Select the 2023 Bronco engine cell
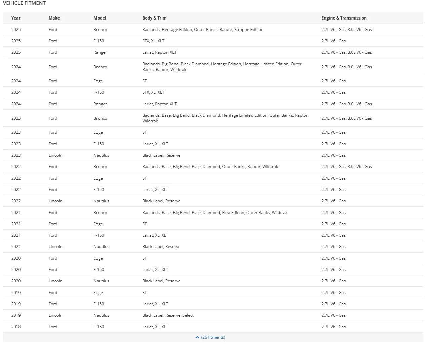 click(x=347, y=118)
